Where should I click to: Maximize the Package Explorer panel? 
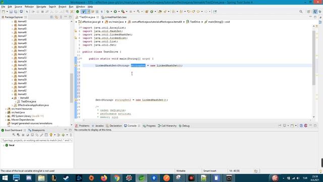pyautogui.click(x=70, y=17)
